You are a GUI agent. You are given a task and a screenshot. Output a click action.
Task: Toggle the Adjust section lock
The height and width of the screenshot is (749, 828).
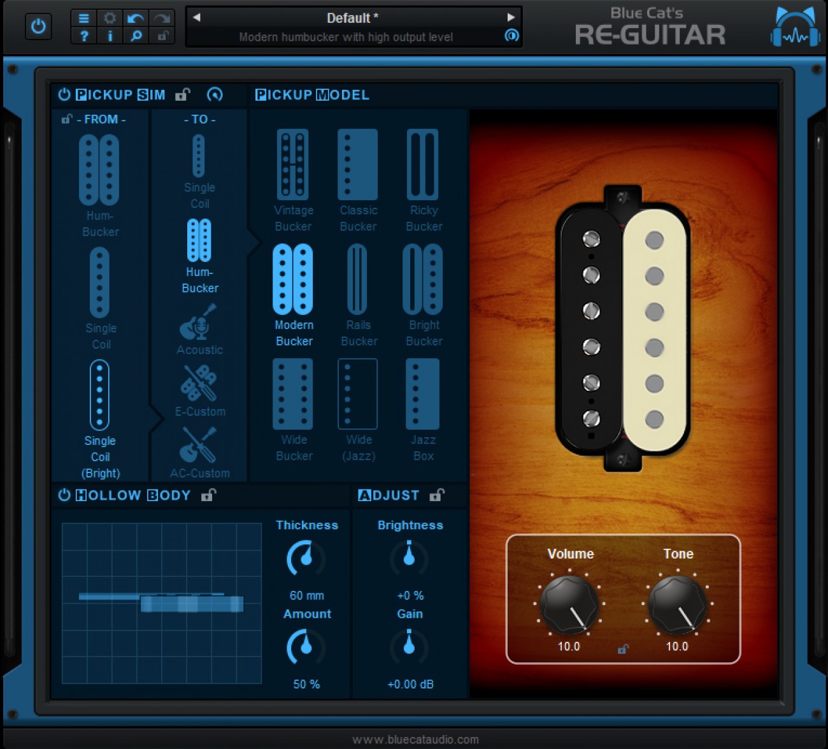coord(437,495)
